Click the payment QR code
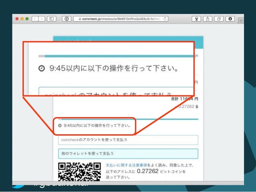Image resolution: width=256 pixels, height=192 pixels. tap(79, 172)
